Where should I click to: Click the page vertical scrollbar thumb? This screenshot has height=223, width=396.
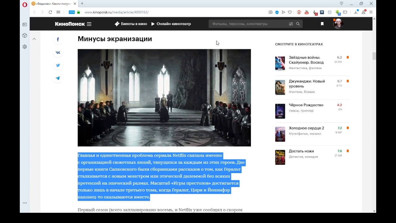374,56
